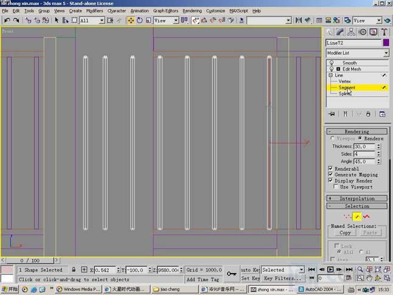This screenshot has width=393, height=295.
Task: Switch to the Motion command panel
Action: point(363,32)
